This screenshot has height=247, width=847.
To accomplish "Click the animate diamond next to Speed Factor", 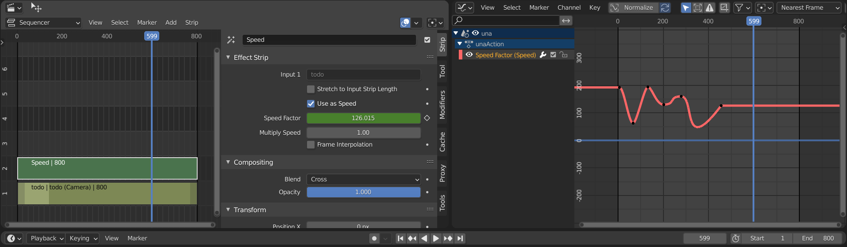I will point(427,118).
